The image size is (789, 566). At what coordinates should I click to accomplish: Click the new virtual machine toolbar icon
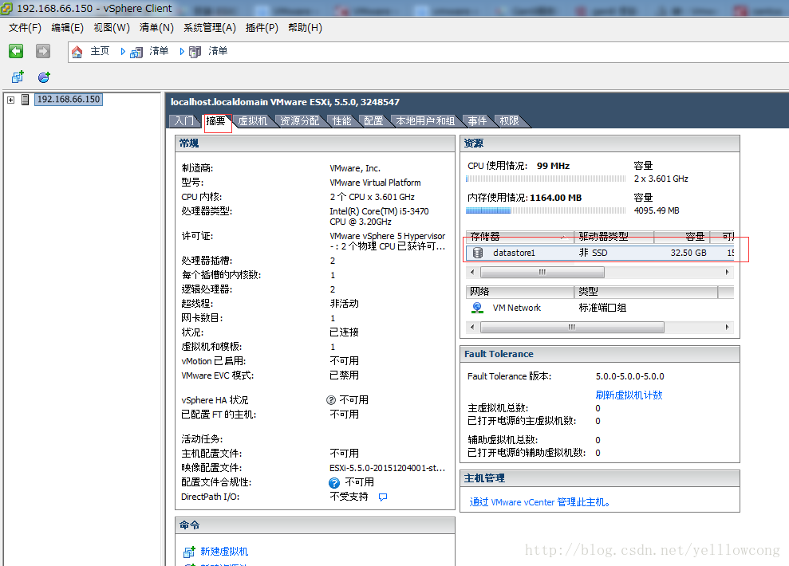pyautogui.click(x=18, y=77)
